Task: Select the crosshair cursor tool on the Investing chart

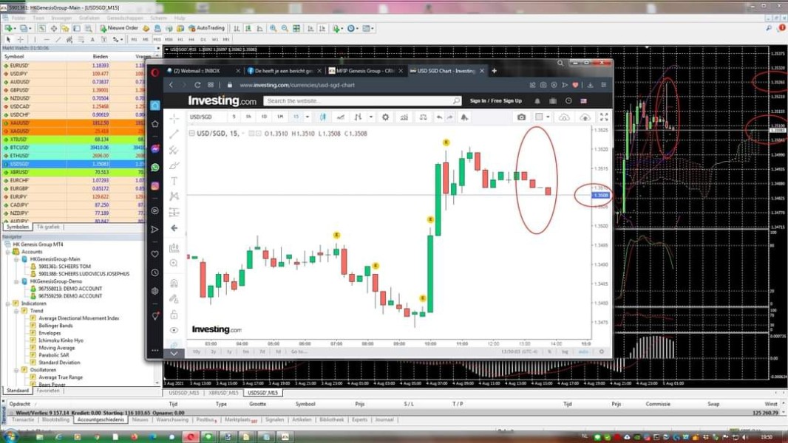Action: pyautogui.click(x=174, y=118)
